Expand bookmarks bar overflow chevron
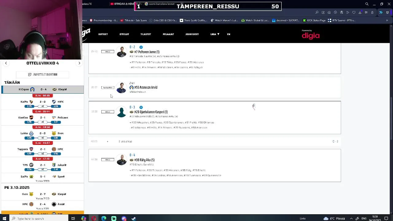393x221 pixels. pyautogui.click(x=387, y=20)
